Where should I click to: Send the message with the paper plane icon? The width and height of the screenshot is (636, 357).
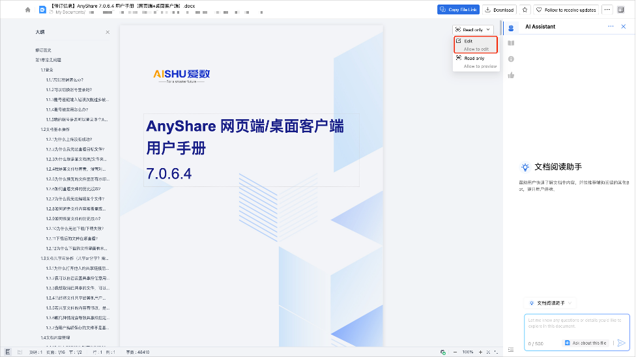(621, 343)
